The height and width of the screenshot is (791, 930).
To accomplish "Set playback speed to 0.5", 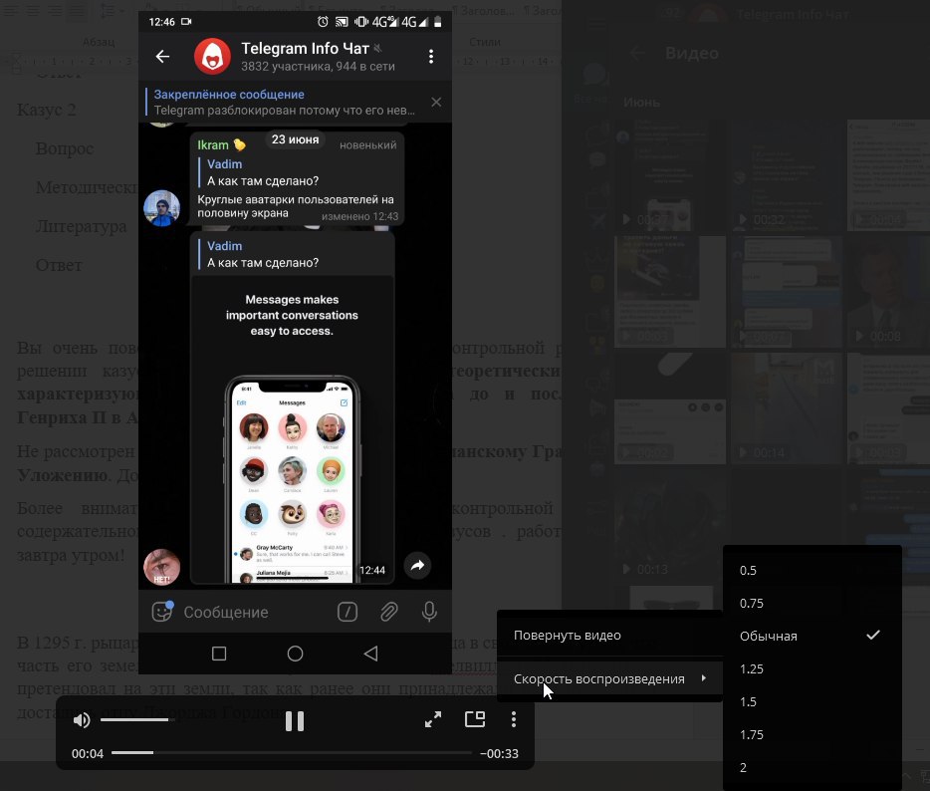I will pos(812,570).
